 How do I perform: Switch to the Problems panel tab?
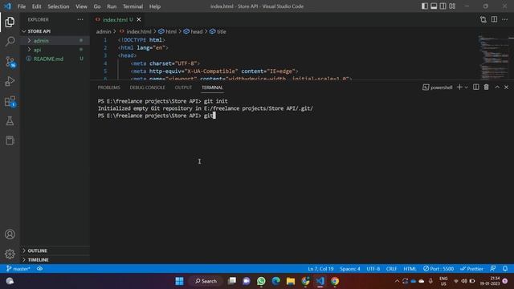click(109, 88)
